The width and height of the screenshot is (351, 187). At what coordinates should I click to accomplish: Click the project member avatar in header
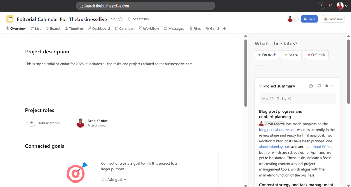click(290, 19)
